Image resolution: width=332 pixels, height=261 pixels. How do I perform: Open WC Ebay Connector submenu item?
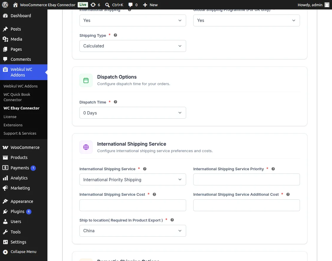21,108
